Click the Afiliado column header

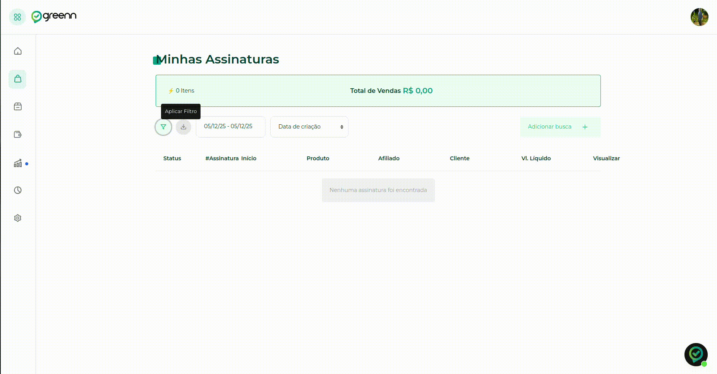coord(389,158)
